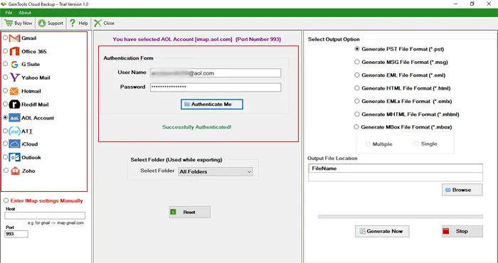
Task: Click the Support toolbar label
Action: [x=55, y=23]
